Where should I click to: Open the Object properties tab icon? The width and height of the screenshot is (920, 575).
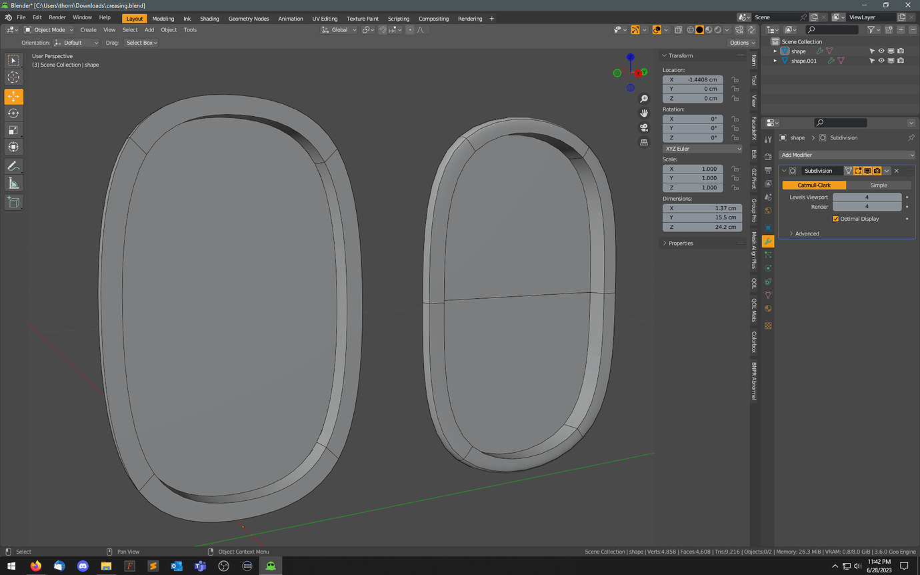[768, 227]
